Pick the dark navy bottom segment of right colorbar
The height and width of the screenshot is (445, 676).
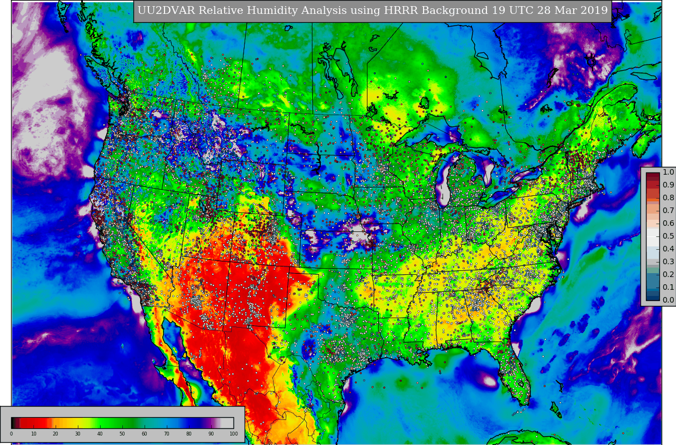653,298
